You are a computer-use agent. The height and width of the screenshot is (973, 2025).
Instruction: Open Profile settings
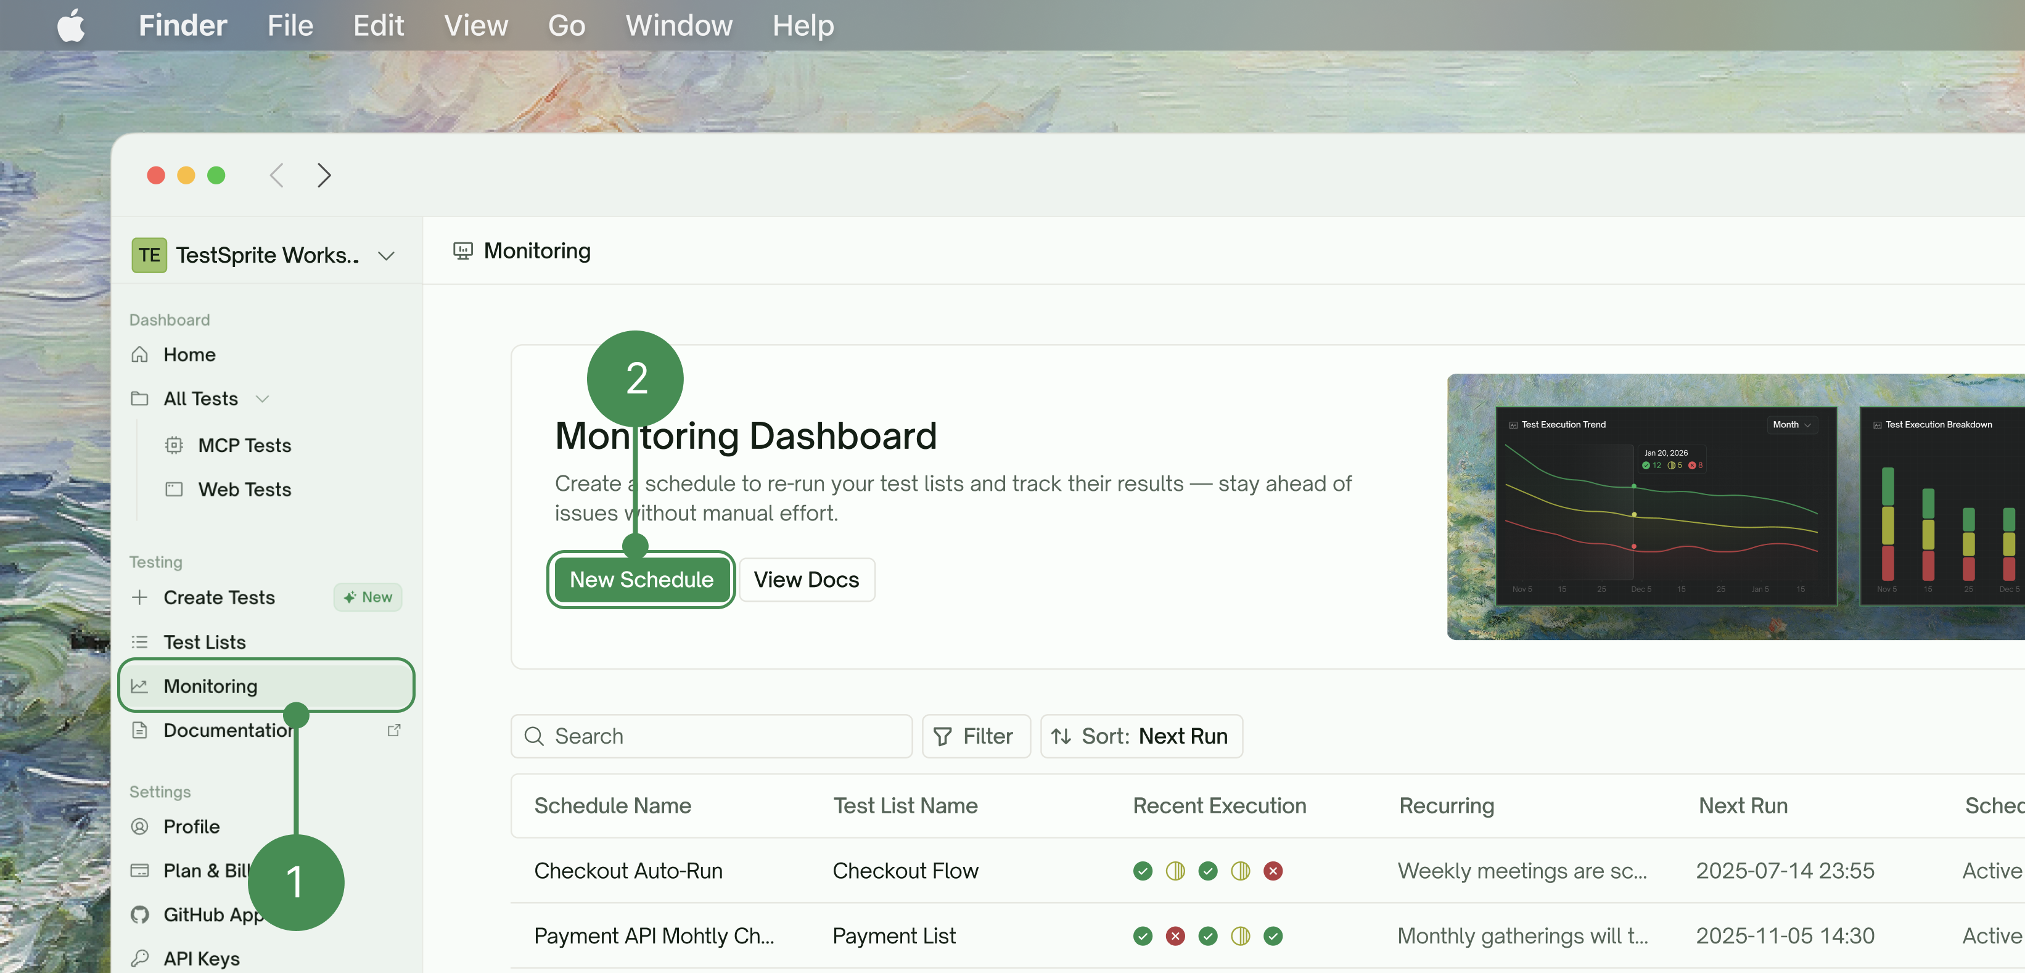click(191, 827)
